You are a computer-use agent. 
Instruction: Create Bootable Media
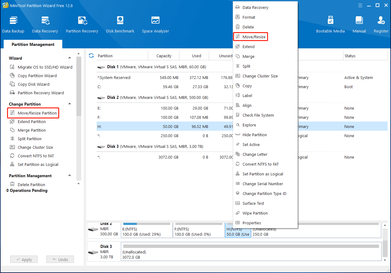point(330,24)
